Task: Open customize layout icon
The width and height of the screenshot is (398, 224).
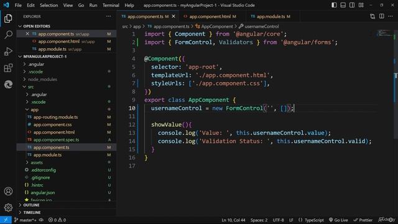Action: [x=361, y=5]
